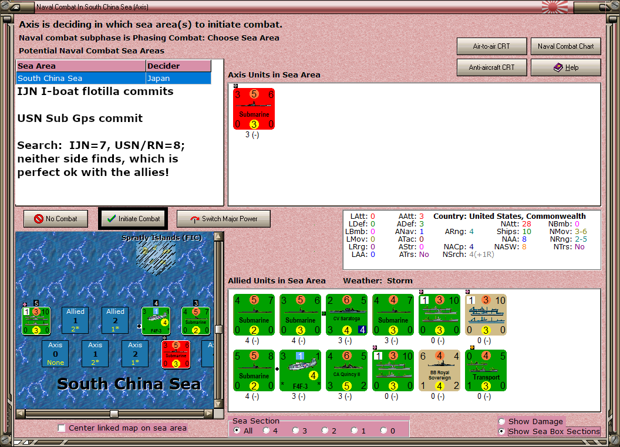620x447 pixels.
Task: Click the map's vertical scrollbar down arrow
Action: (x=218, y=404)
